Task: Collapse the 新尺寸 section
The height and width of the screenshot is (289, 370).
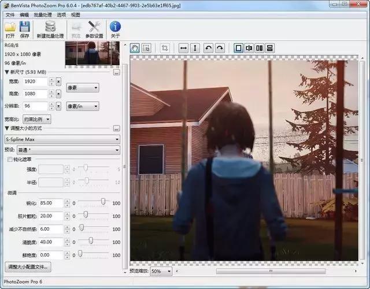Action: pos(7,72)
